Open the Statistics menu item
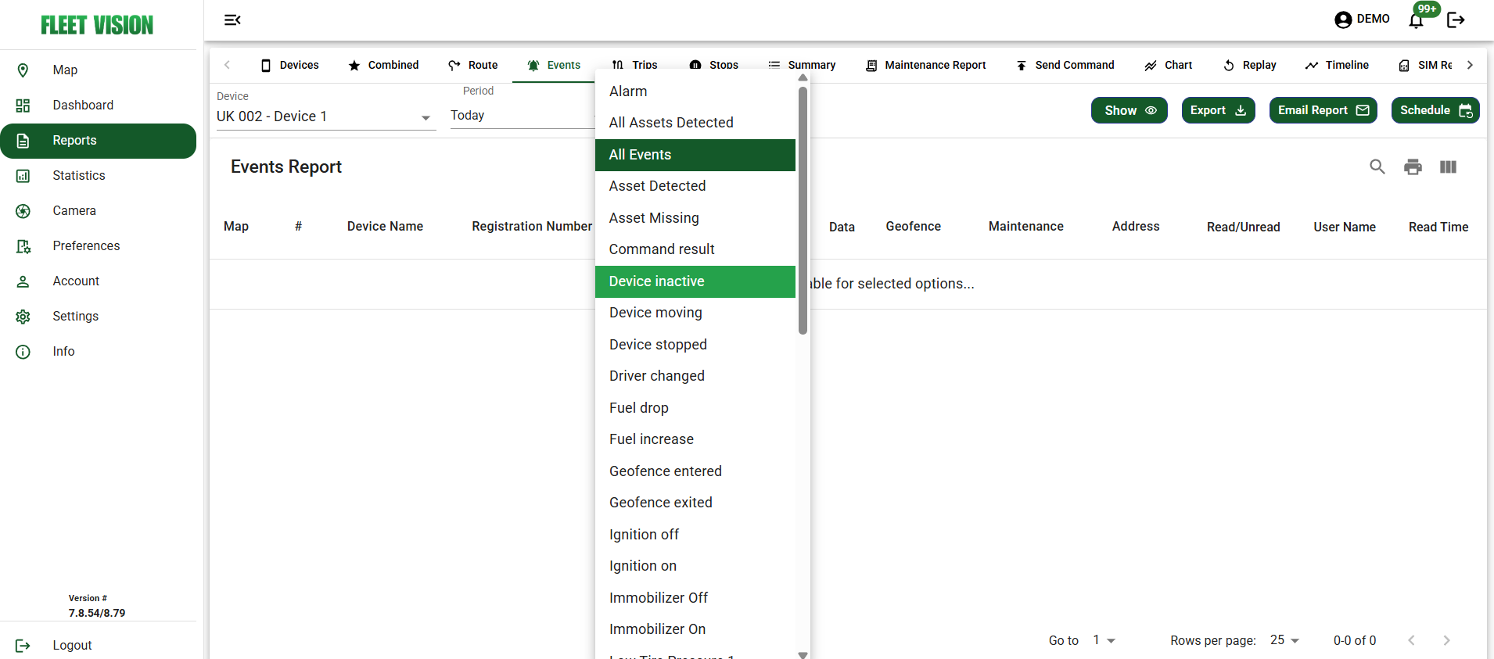This screenshot has height=659, width=1494. [78, 176]
